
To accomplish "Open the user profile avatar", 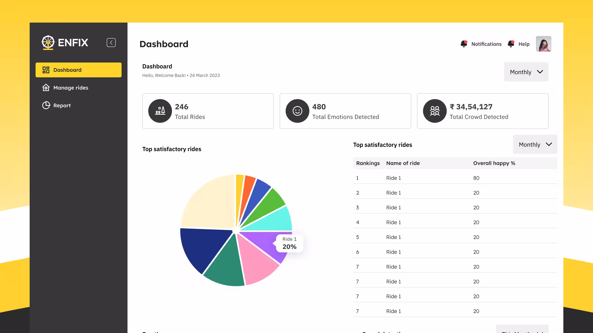I will (x=544, y=44).
